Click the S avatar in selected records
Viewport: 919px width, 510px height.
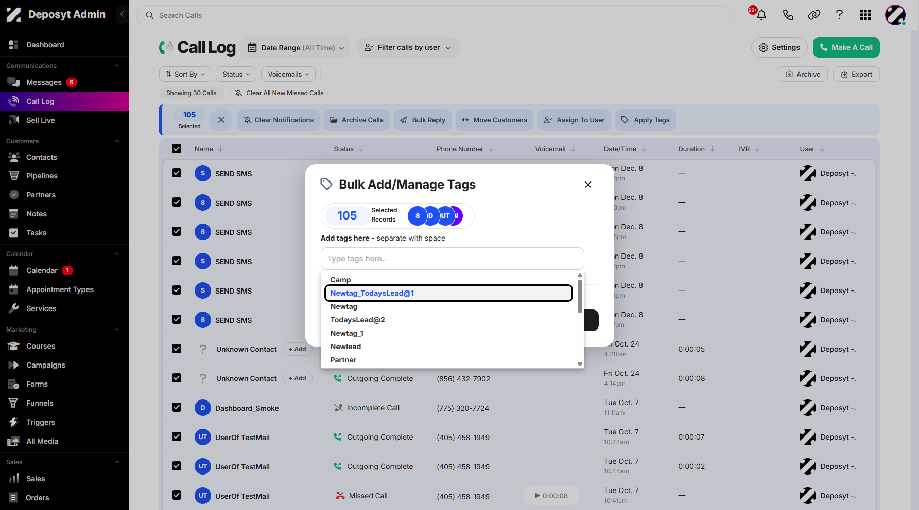click(417, 216)
